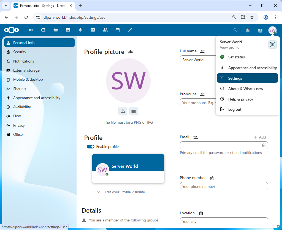
Task: Open Chrome three-dot menu
Action: 275,17
